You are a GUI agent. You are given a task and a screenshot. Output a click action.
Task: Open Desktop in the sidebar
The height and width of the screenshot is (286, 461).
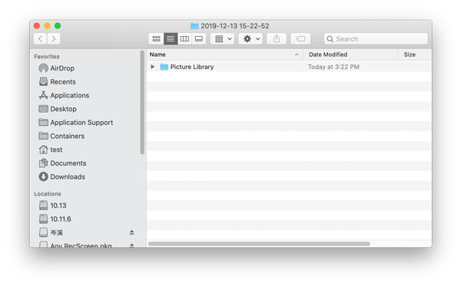click(x=58, y=109)
